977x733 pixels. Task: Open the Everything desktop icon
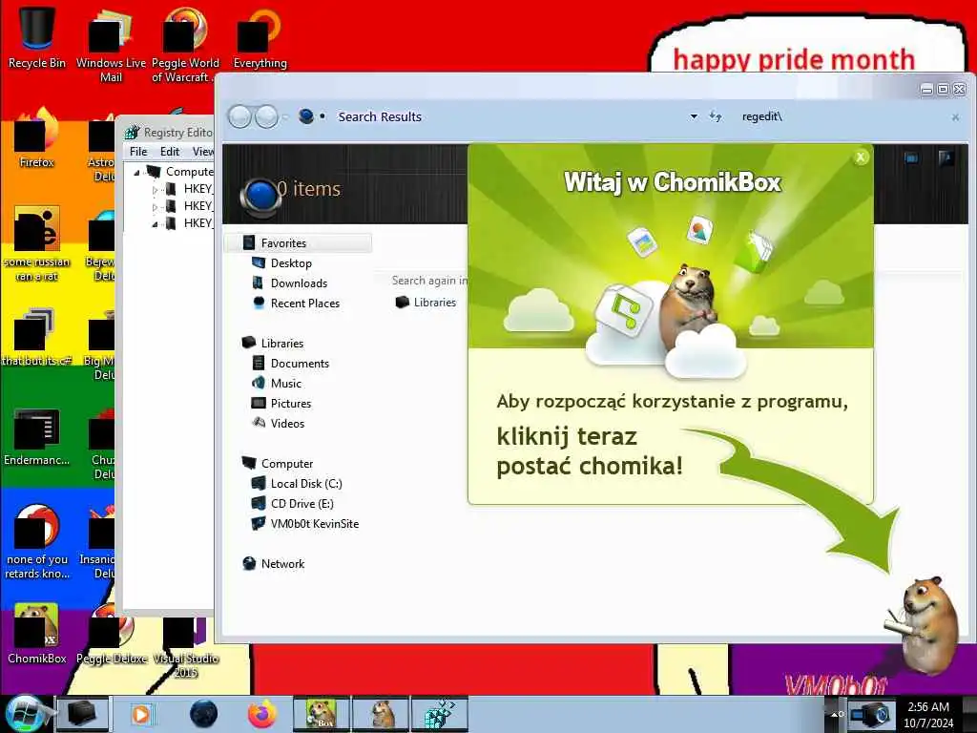tap(260, 37)
